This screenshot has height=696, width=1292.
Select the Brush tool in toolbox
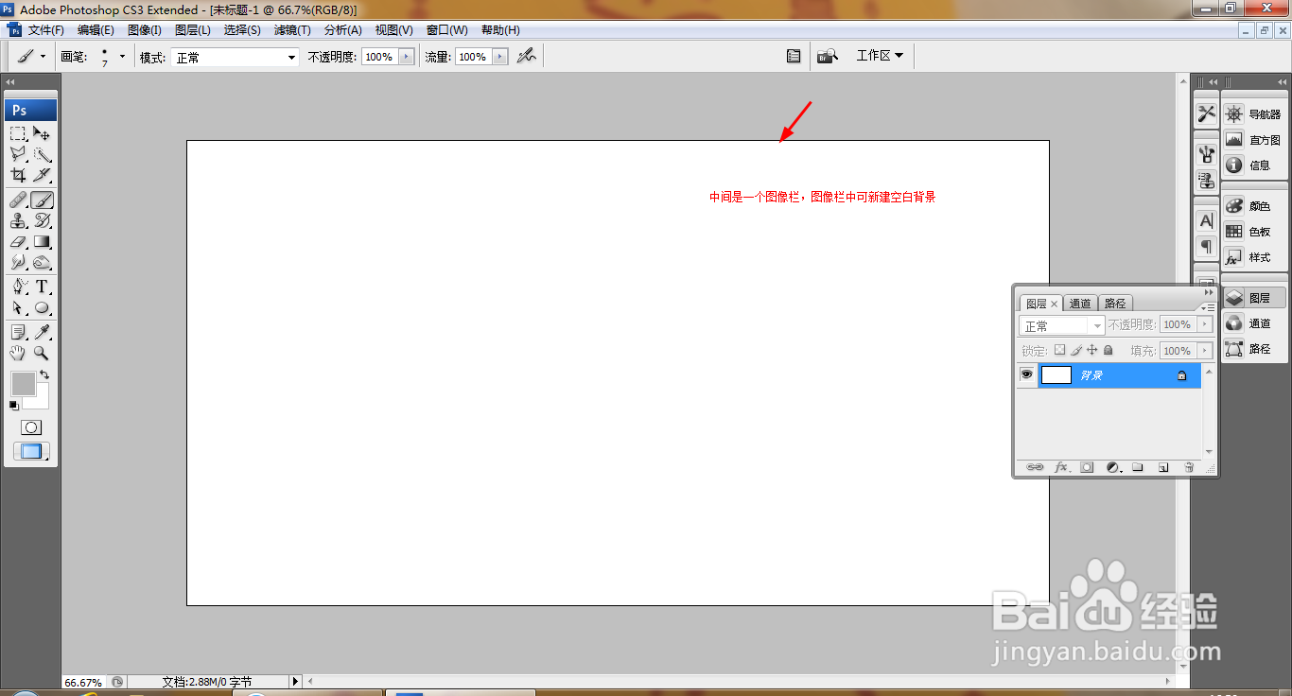pyautogui.click(x=42, y=200)
